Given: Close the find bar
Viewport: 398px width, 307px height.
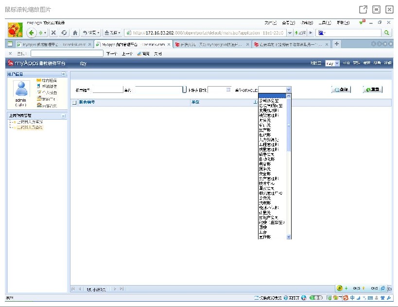Looking at the screenshot, I should click(10, 54).
